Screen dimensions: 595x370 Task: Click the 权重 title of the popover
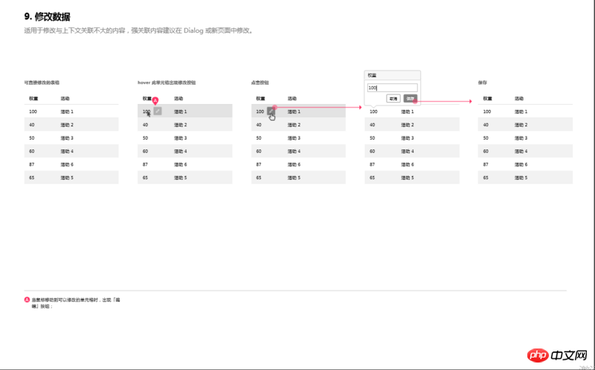click(x=373, y=76)
